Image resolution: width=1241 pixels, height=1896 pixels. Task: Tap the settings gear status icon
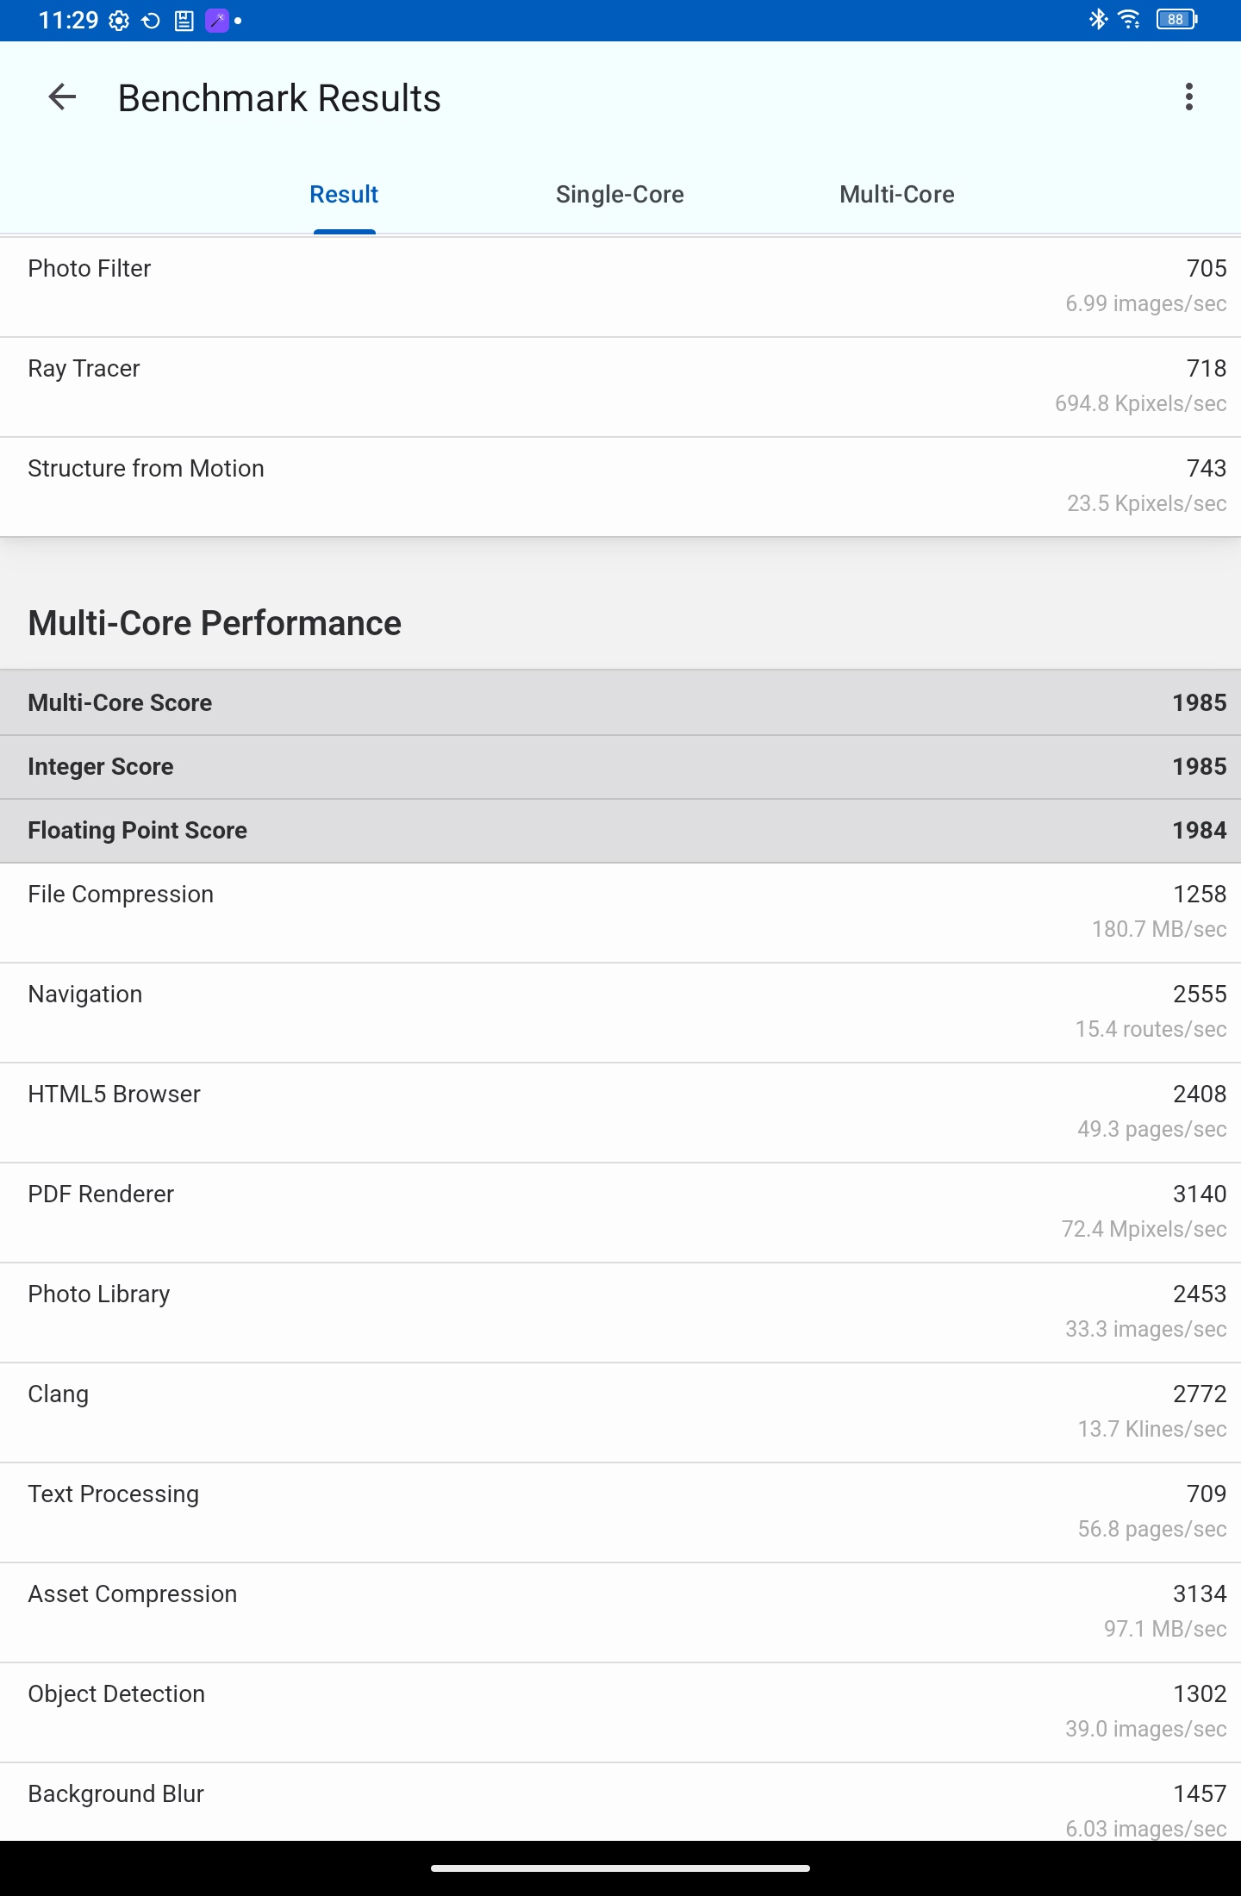click(120, 21)
